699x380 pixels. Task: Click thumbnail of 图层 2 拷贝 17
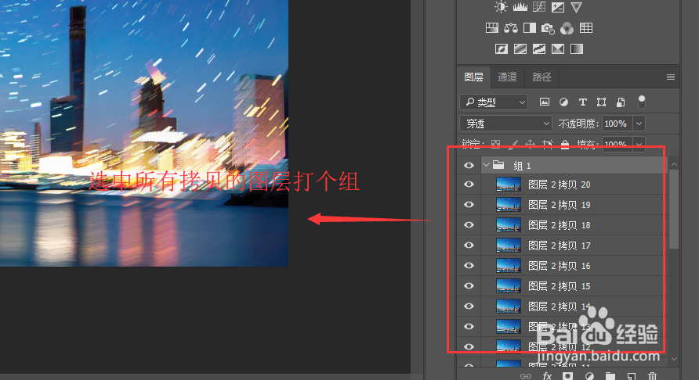509,246
